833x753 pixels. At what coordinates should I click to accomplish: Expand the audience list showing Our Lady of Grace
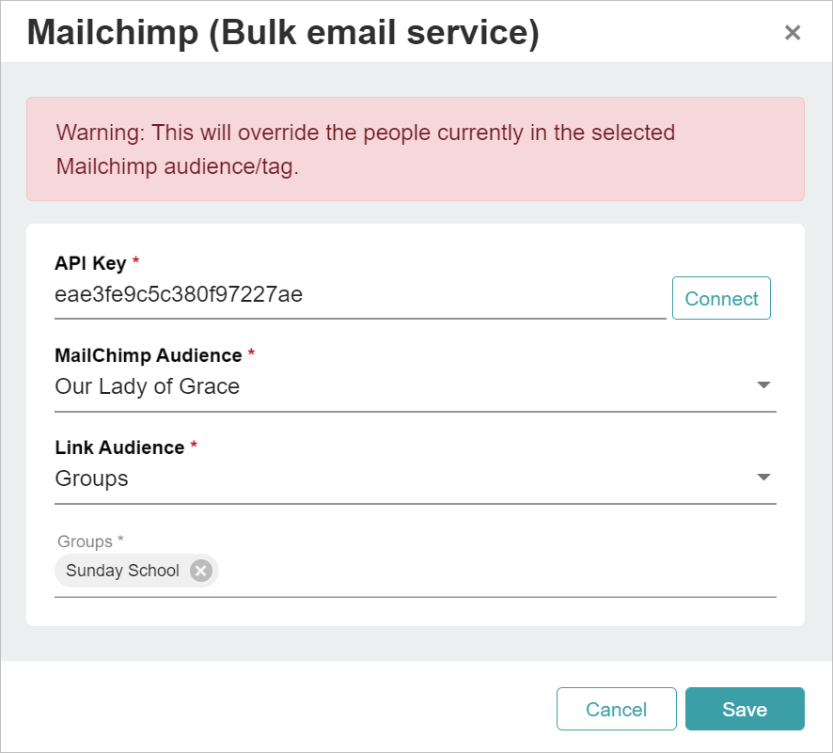(x=763, y=384)
